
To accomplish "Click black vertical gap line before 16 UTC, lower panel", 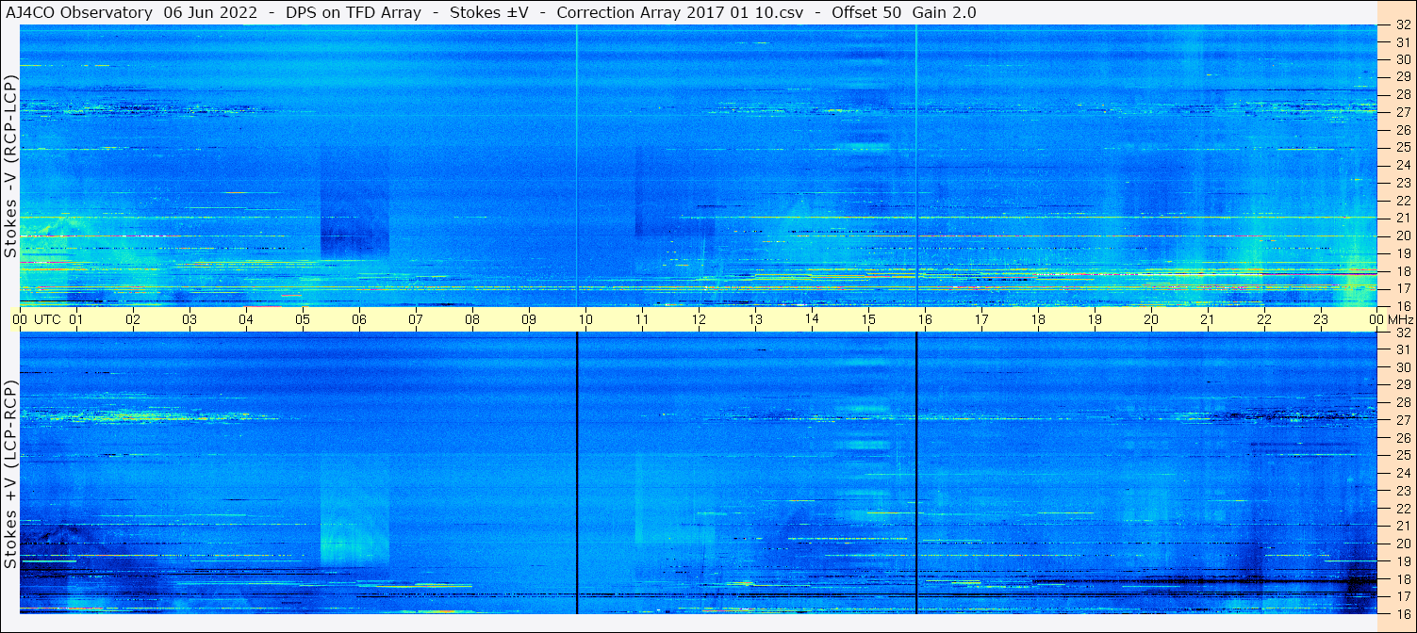I will click(x=915, y=473).
